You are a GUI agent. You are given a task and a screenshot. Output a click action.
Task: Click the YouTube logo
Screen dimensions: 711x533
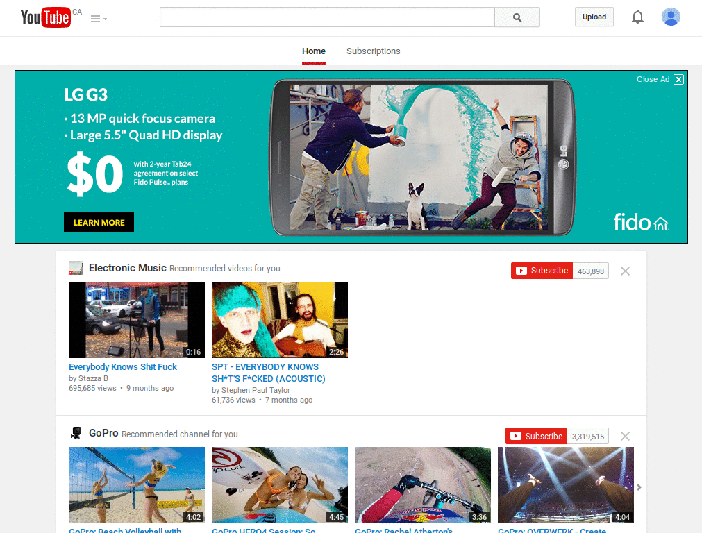(46, 17)
